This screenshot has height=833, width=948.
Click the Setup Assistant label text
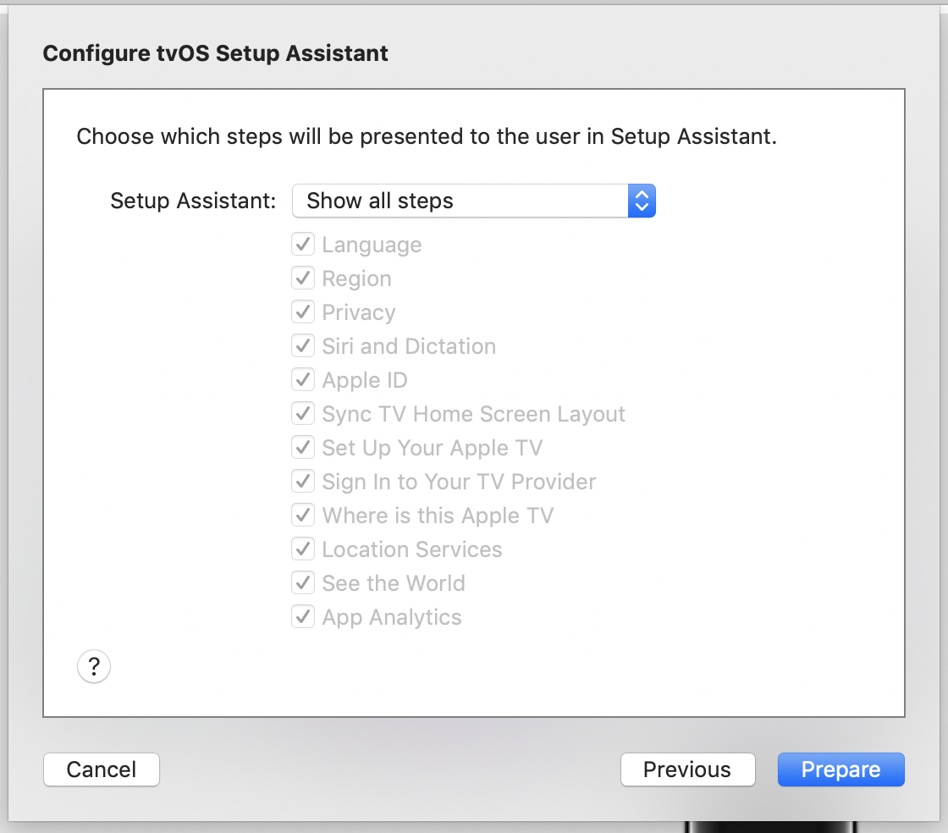(x=193, y=201)
